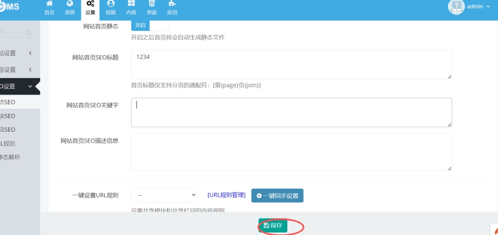The height and width of the screenshot is (235, 498).
Task: Open the 一键设置URL规则 dropdown
Action: pyautogui.click(x=164, y=195)
